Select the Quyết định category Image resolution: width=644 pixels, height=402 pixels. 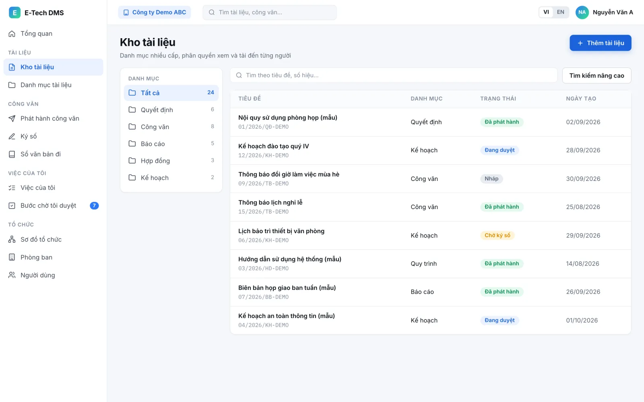pos(171,110)
